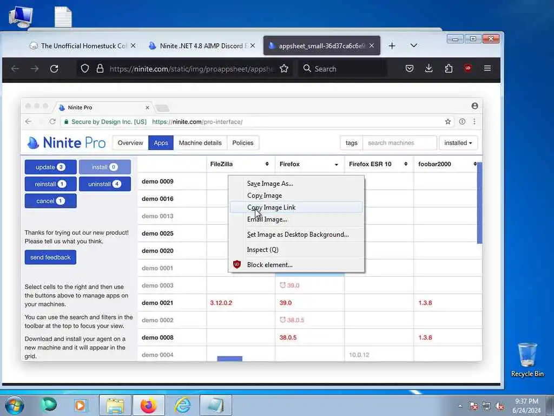Viewport: 554px width, 416px height.
Task: Open Firefox downloads panel
Action: click(428, 68)
